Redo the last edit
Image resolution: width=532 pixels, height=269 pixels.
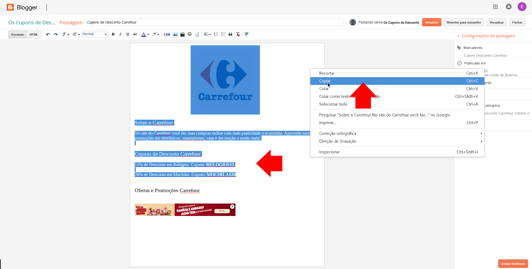click(x=56, y=34)
